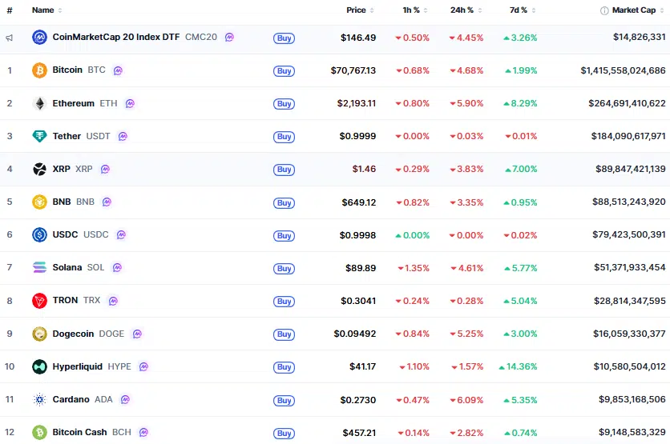Click Hyperliquid 7d change 14.36%
670x444 pixels.
point(518,366)
